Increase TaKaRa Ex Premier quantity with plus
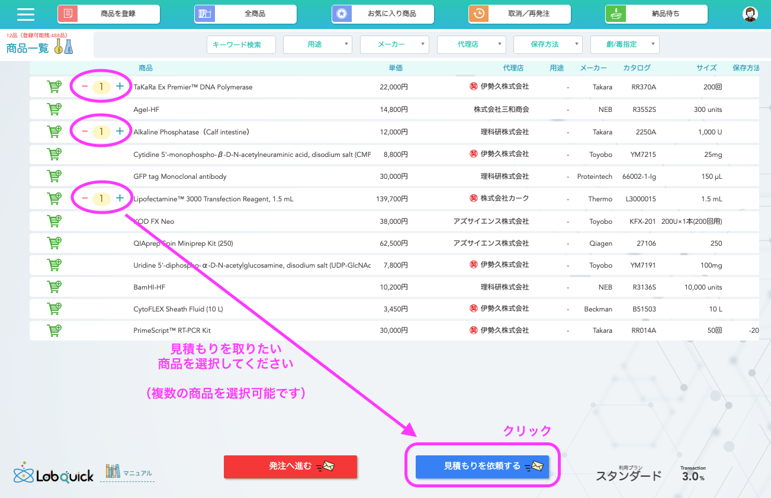 pos(120,86)
